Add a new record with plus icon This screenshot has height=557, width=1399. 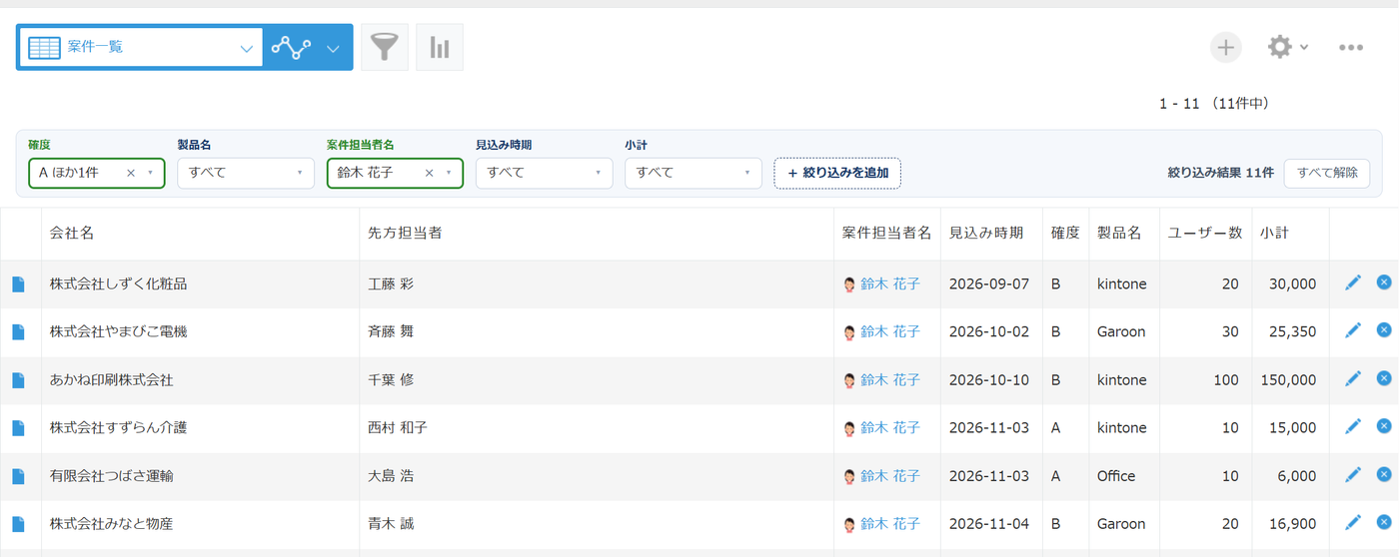point(1226,47)
